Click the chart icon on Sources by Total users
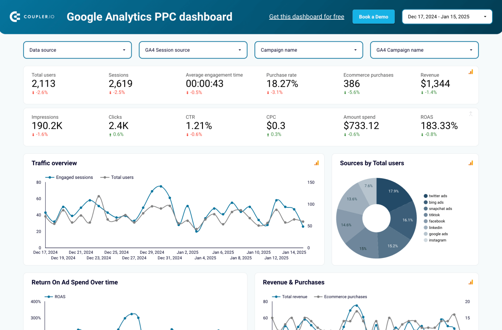 click(471, 163)
